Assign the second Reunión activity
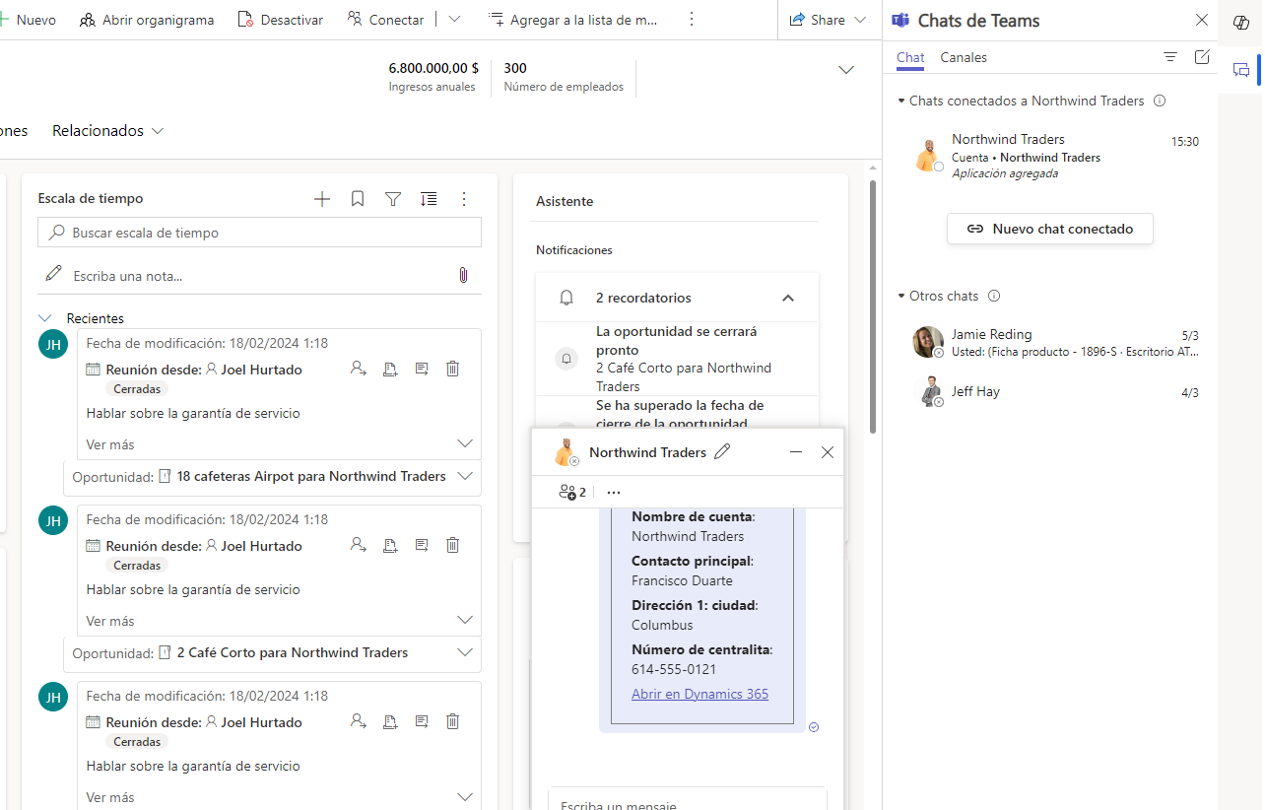 point(359,545)
